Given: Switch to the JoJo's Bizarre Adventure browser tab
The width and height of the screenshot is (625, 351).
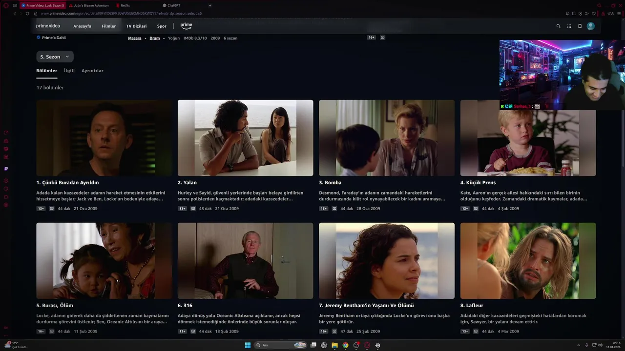Looking at the screenshot, I should click(90, 5).
